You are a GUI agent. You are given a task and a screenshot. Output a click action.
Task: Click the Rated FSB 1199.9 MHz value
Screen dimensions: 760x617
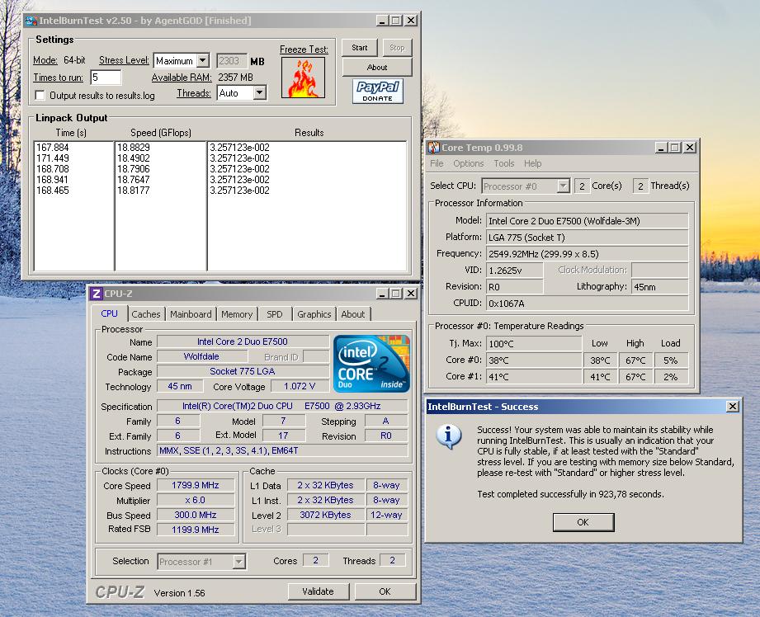point(196,530)
